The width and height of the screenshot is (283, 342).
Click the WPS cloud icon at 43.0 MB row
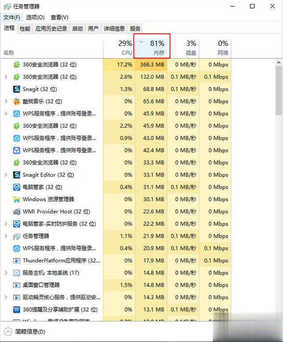17,138
